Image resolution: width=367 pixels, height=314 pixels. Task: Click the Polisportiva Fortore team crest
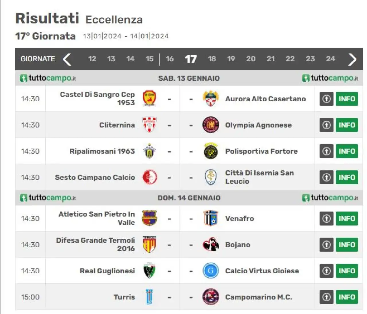(x=211, y=151)
